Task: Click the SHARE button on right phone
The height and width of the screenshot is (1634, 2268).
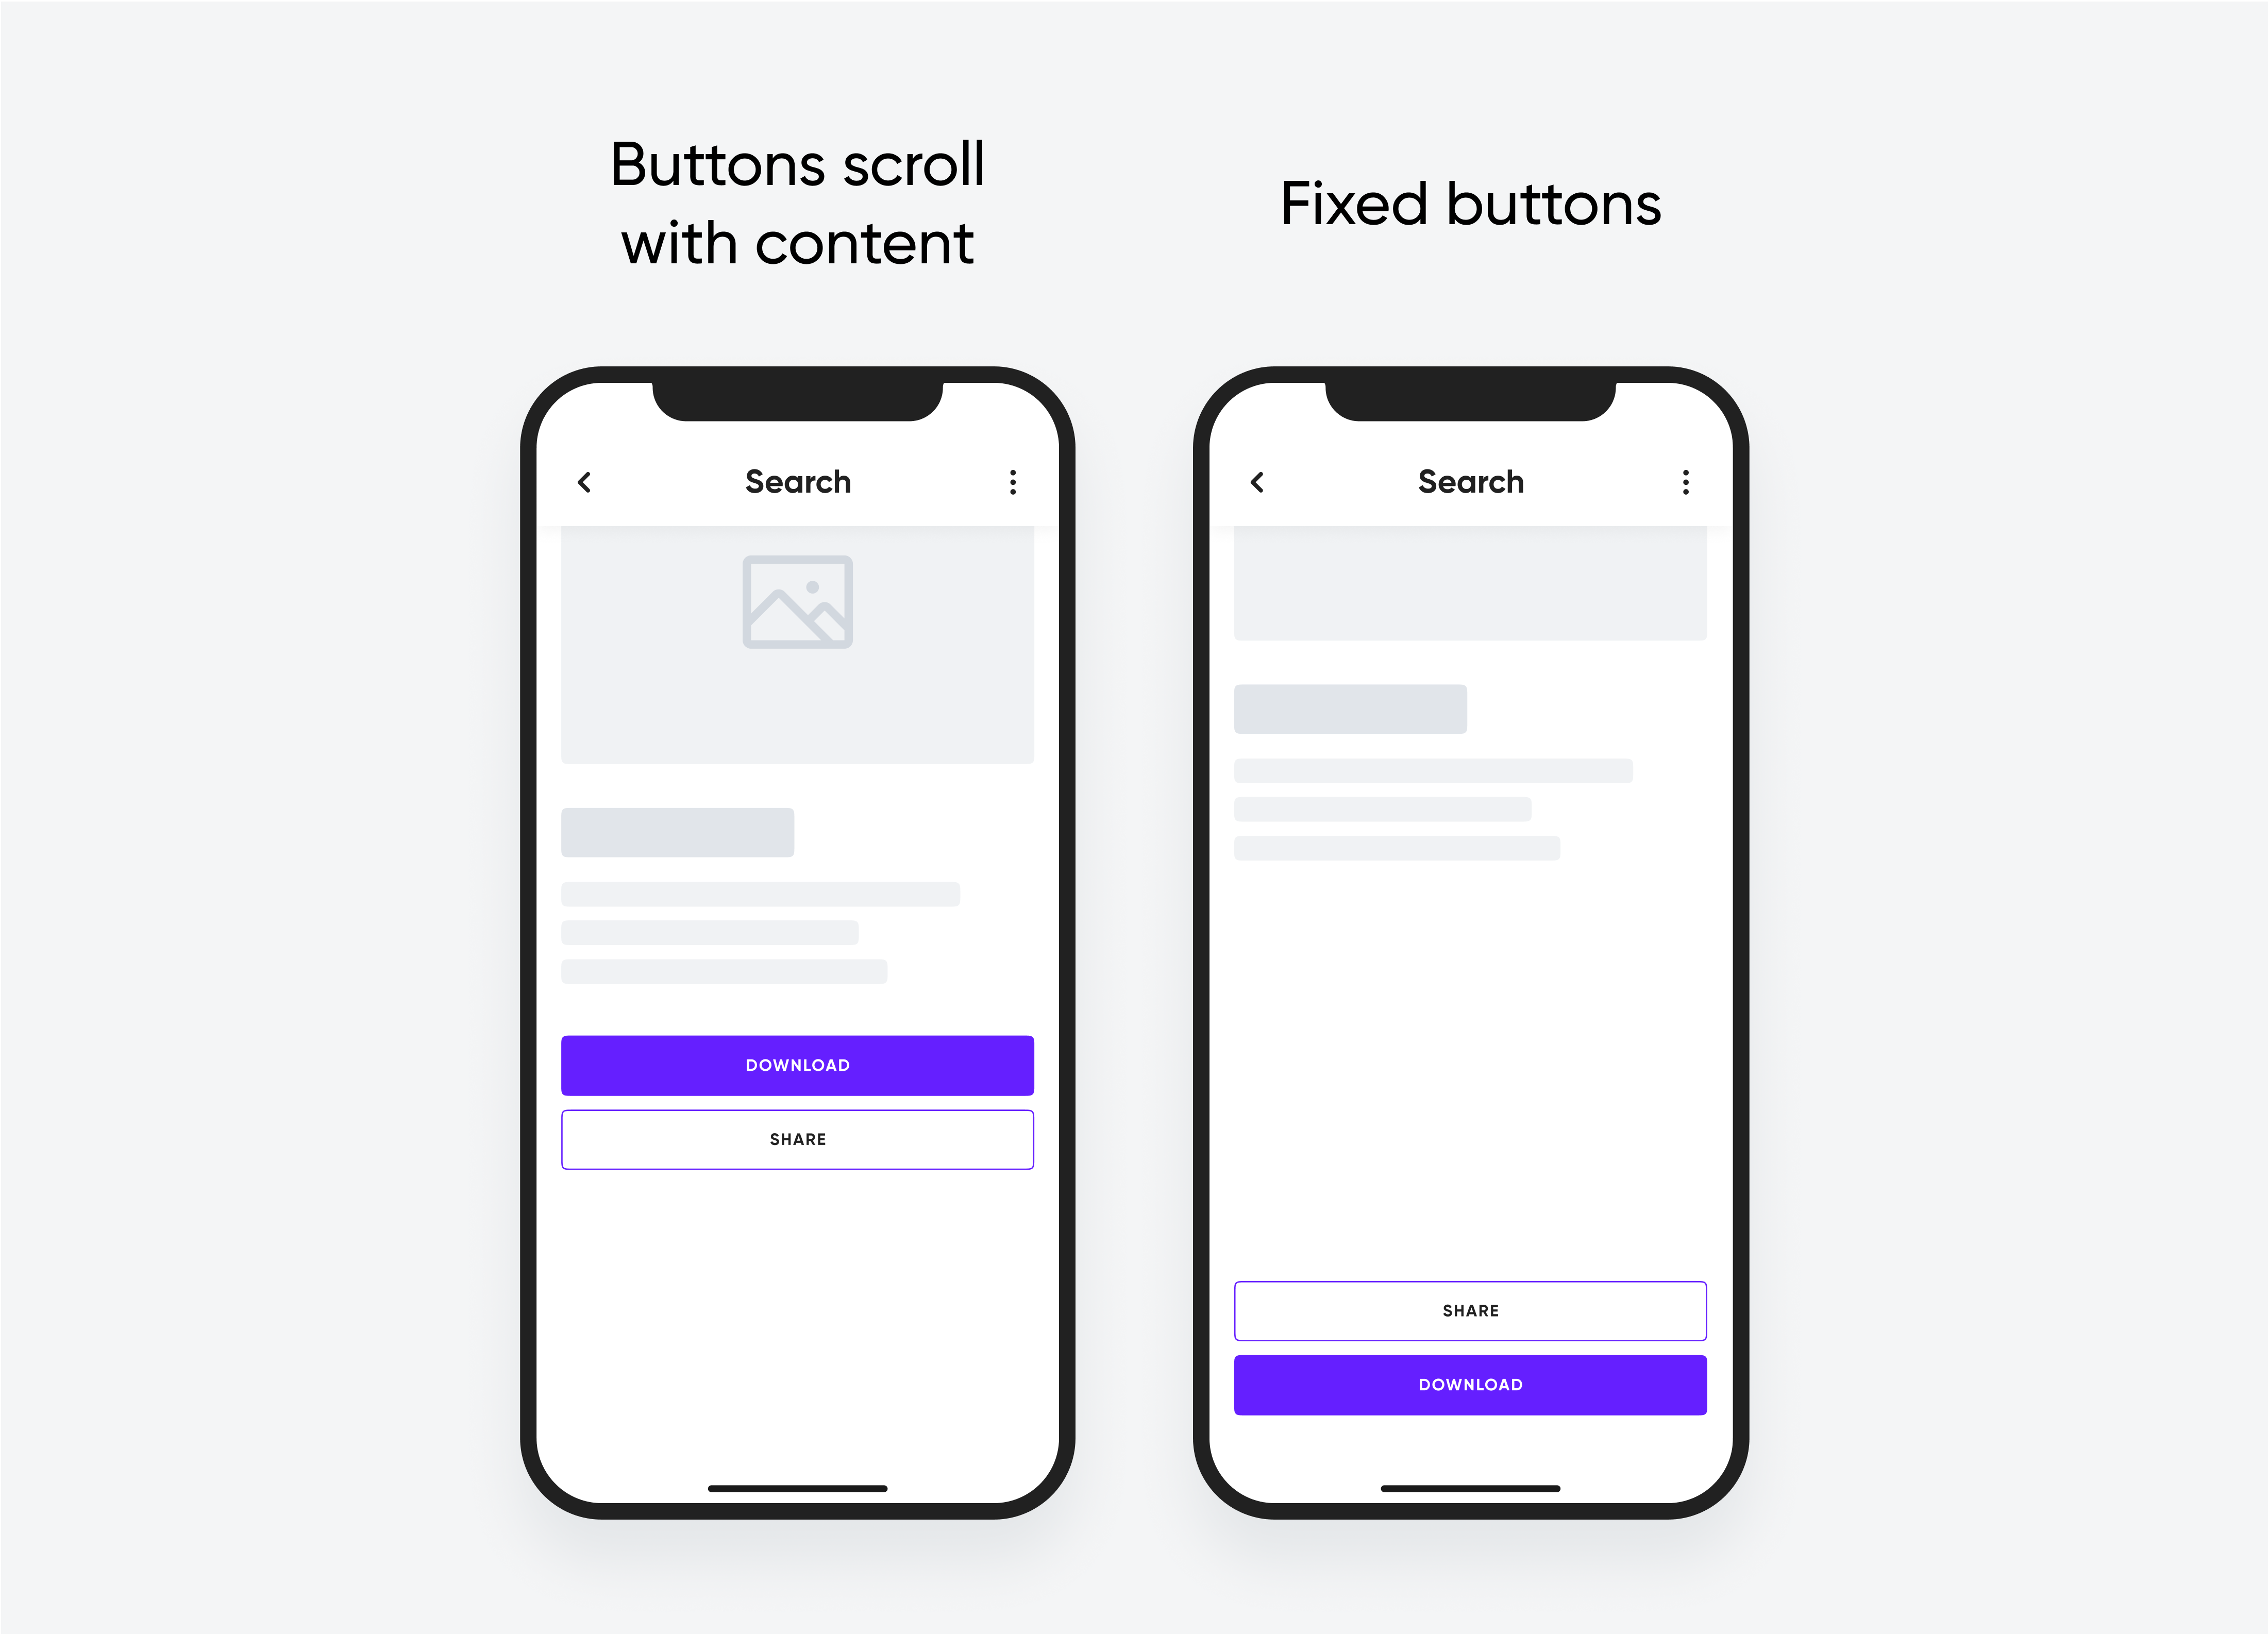Action: 1470,1310
